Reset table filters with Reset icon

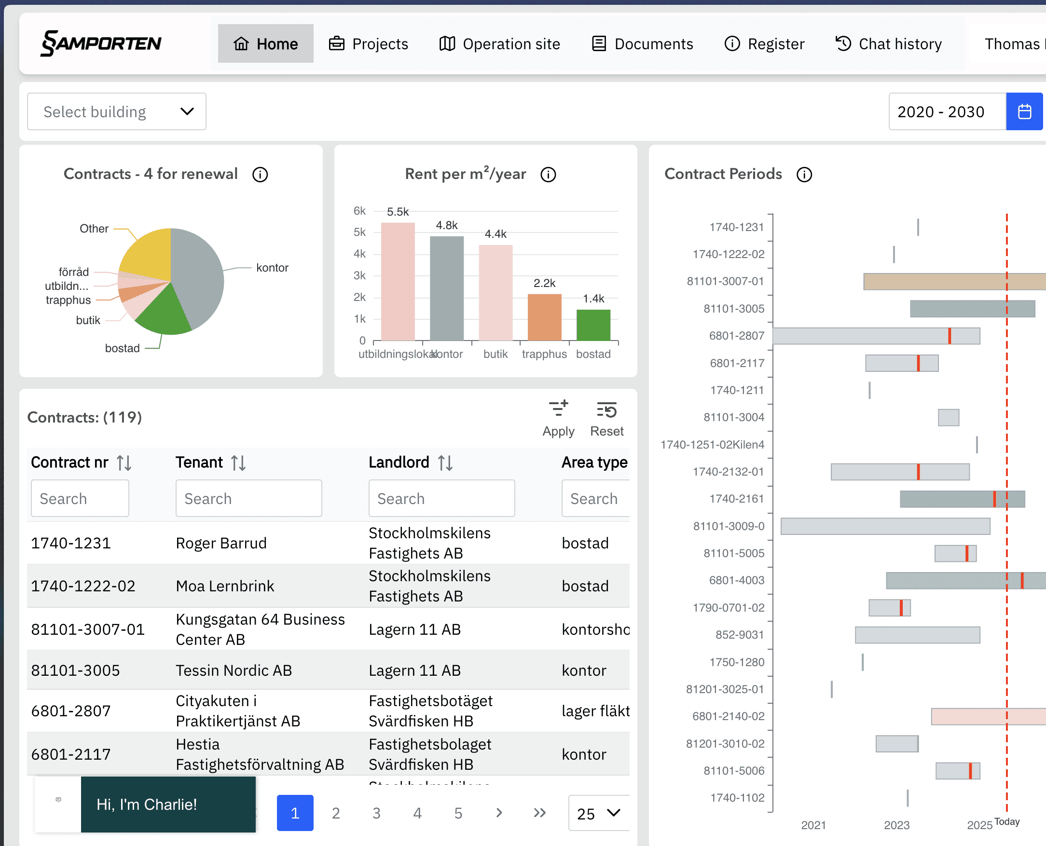606,418
